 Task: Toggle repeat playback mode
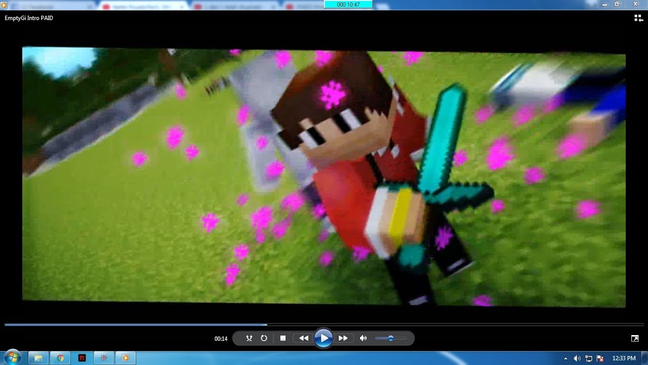tap(264, 338)
